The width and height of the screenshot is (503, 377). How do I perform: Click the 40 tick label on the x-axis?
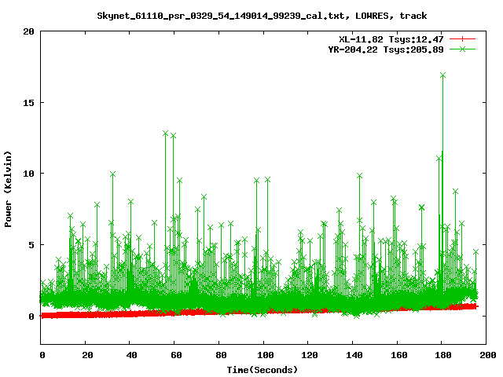coord(130,355)
